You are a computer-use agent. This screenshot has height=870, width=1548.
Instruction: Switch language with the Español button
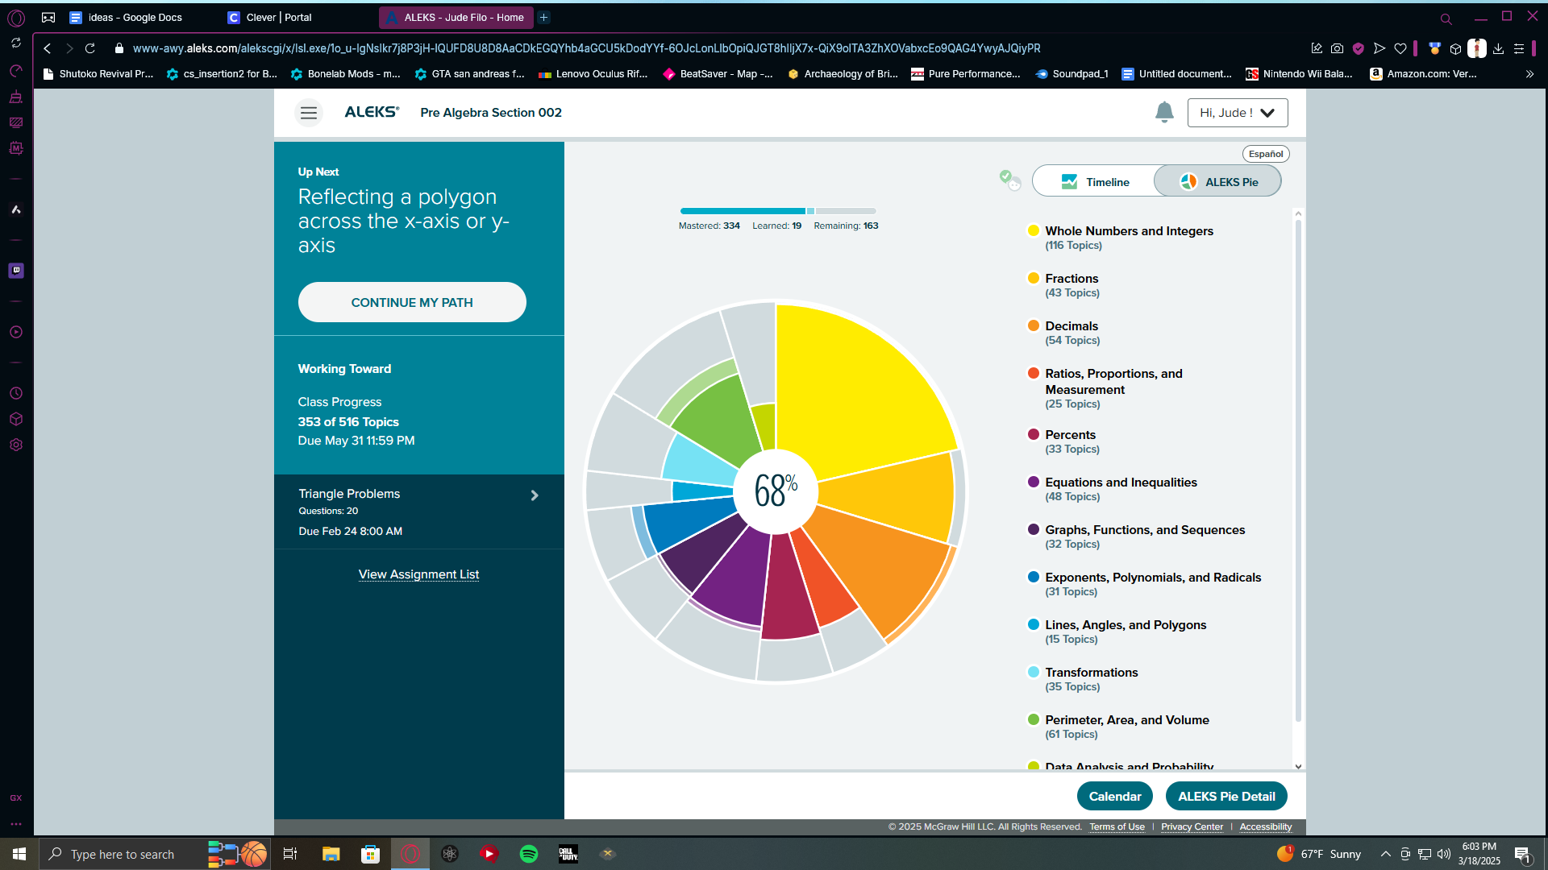1266,154
